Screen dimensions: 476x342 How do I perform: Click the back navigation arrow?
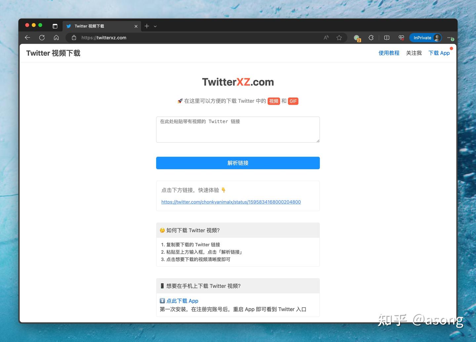[x=27, y=37]
